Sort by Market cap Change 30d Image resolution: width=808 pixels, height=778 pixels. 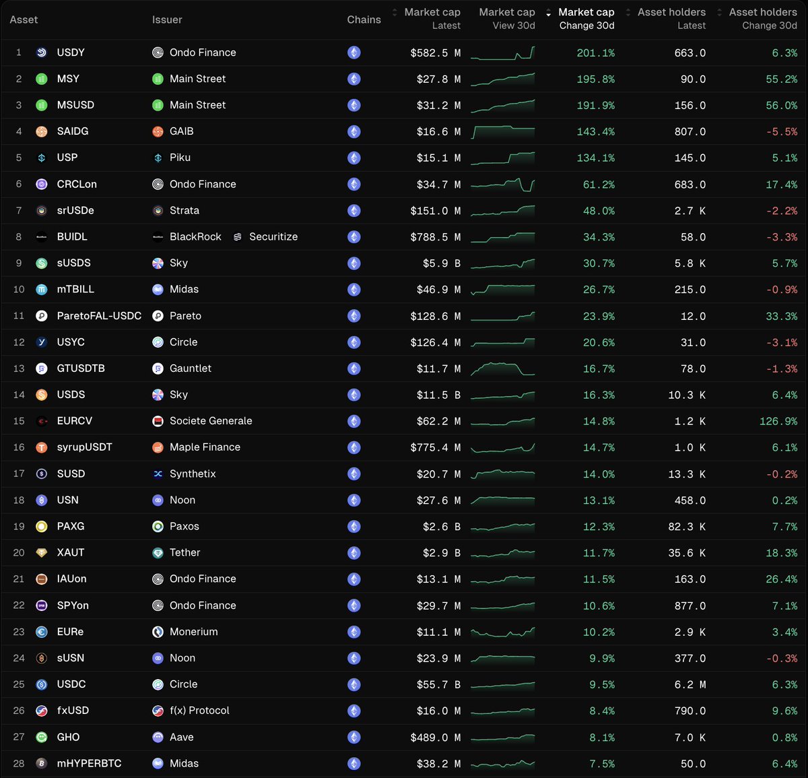point(585,19)
